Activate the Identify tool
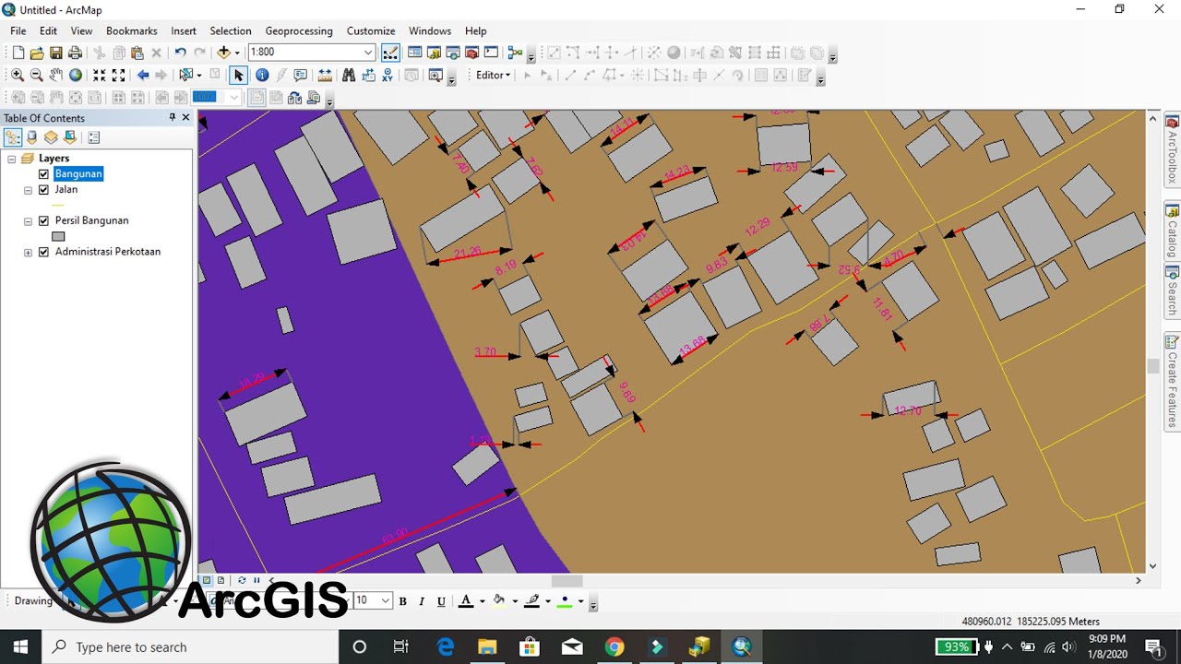 262,76
